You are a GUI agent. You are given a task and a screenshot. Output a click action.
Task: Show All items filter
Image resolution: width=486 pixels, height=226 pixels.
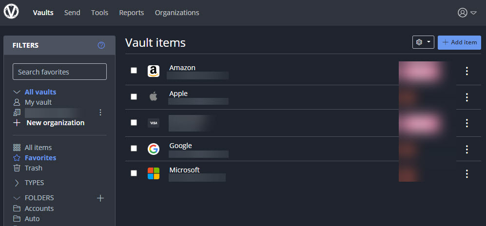click(x=38, y=148)
